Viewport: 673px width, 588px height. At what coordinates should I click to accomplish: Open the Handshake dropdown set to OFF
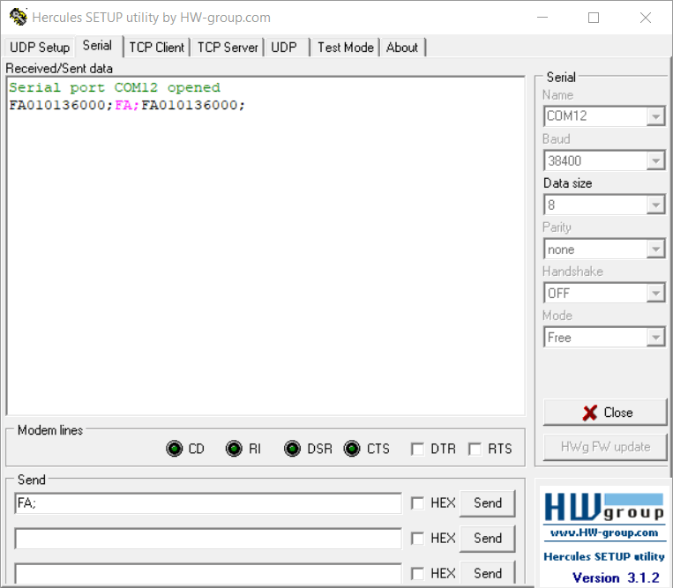[x=655, y=294]
